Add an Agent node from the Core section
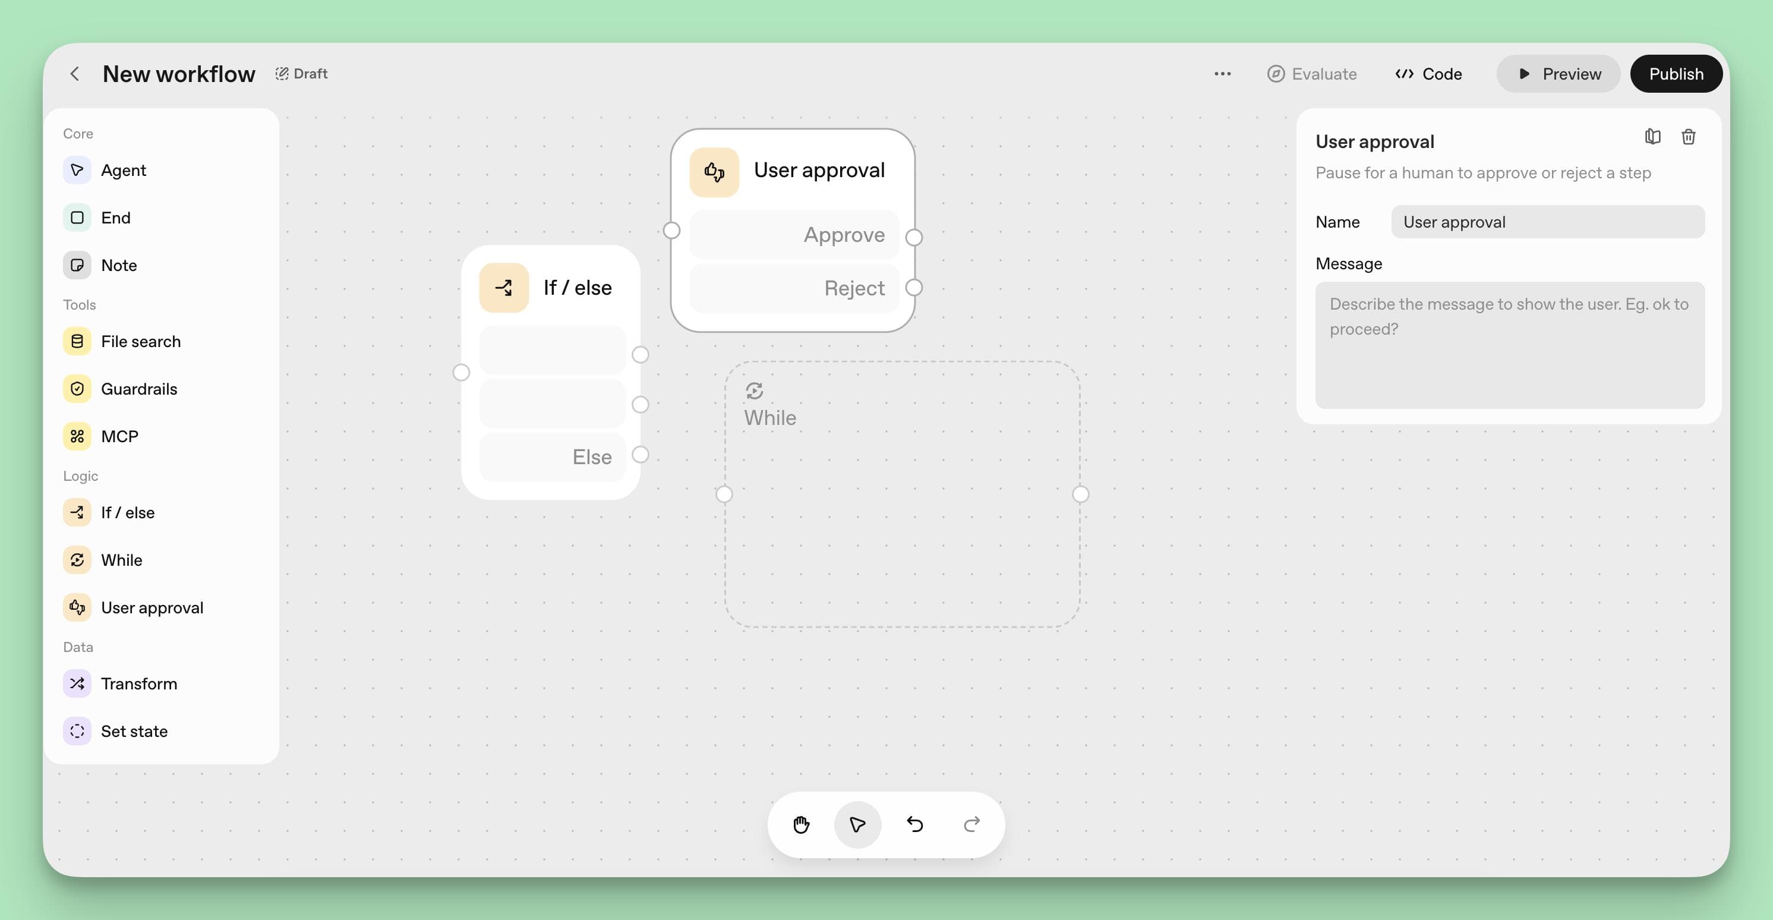This screenshot has height=920, width=1773. click(x=124, y=170)
